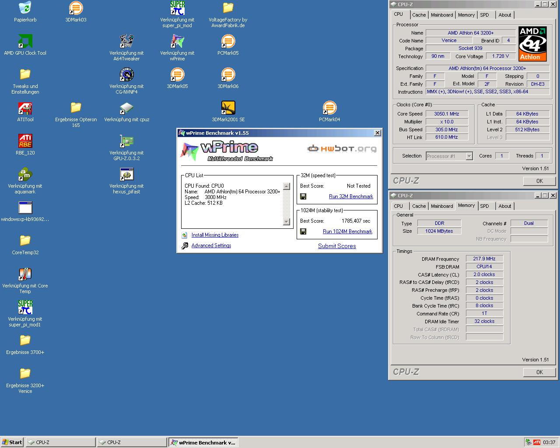The height and width of the screenshot is (448, 560).
Task: Open the hexus_pifast shortcut
Action: pyautogui.click(x=126, y=174)
